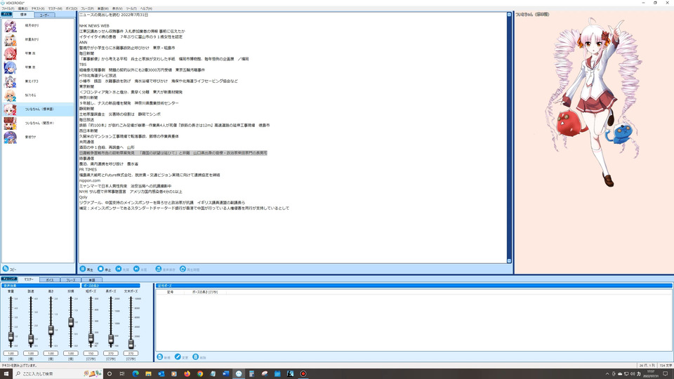Switch to 標準 voice preset tab
Viewport: 674px width, 379px height.
click(24, 15)
